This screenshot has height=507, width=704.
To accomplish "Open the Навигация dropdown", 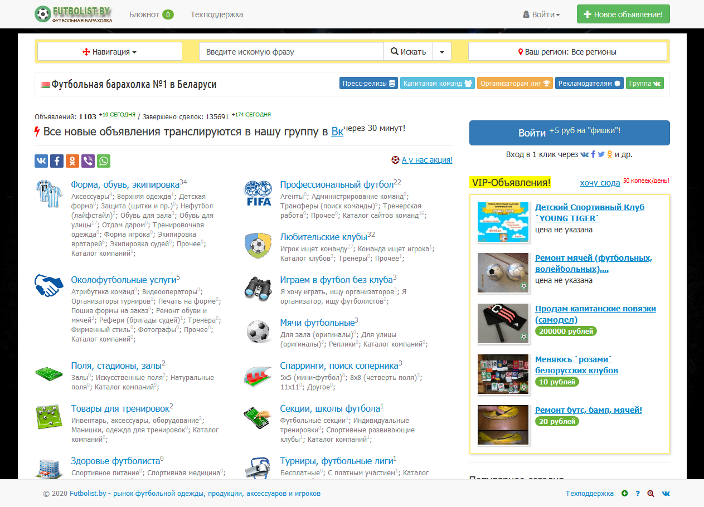I will 110,52.
